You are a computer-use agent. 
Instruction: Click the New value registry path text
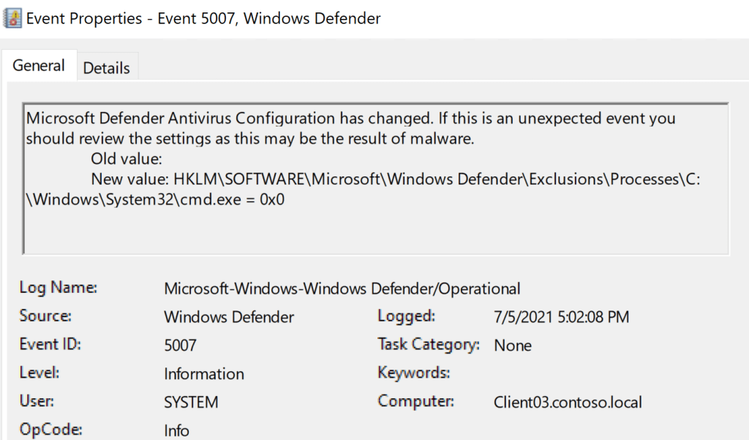(395, 179)
